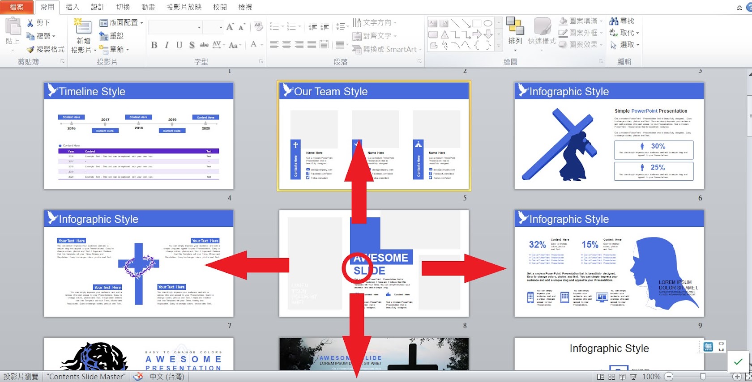The height and width of the screenshot is (382, 752).
Task: Open the Select (選取) dropdown
Action: (x=624, y=45)
